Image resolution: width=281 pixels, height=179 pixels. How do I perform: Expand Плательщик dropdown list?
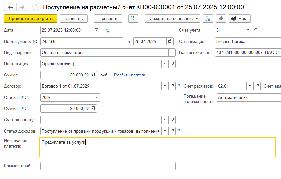pos(165,64)
